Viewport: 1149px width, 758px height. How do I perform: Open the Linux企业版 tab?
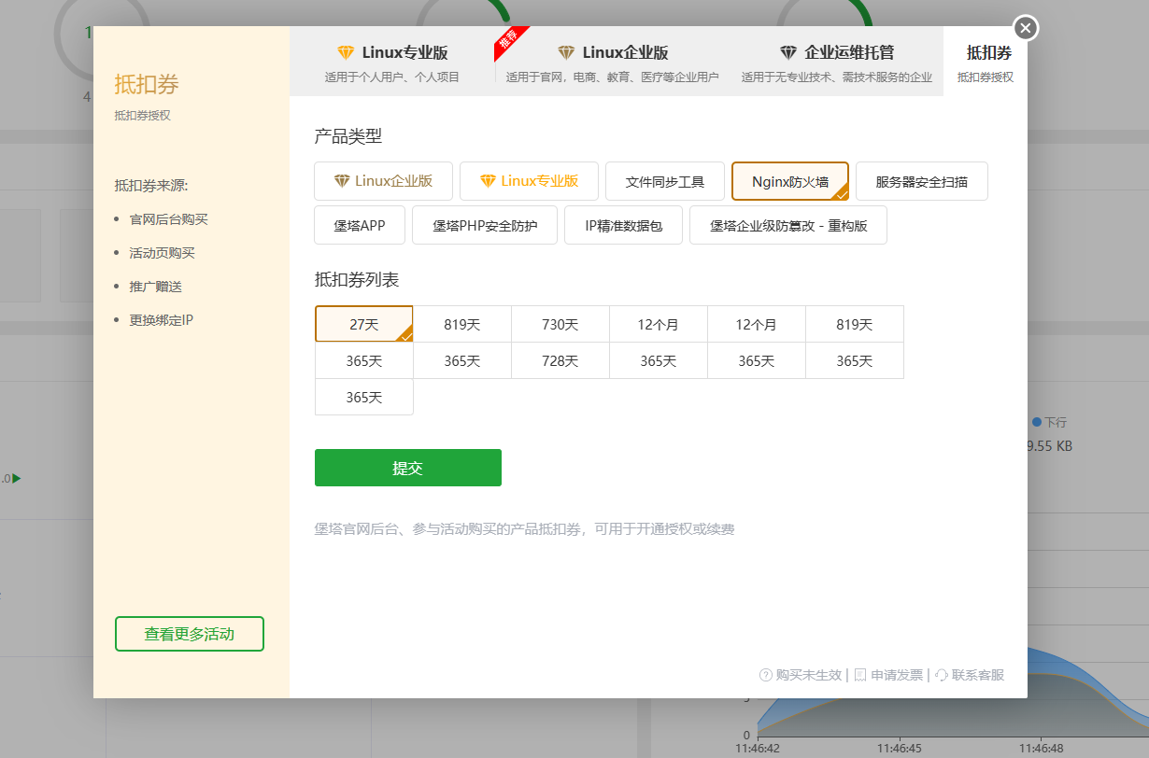(x=613, y=62)
